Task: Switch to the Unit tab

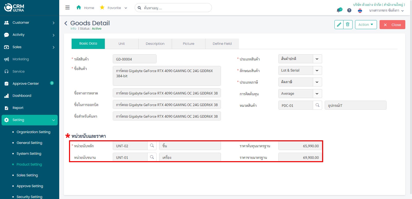Action: [122, 44]
